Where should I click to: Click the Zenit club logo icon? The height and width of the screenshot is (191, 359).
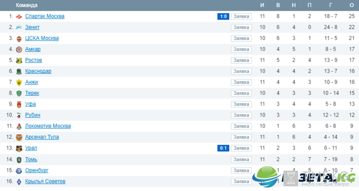coord(19,27)
